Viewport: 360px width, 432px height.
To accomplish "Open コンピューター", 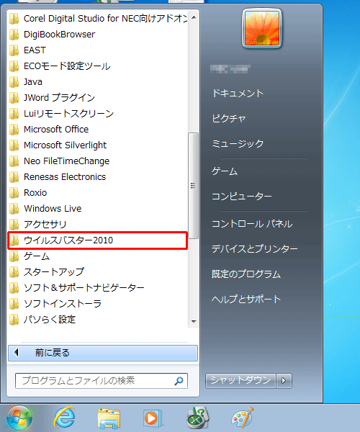I will point(242,196).
